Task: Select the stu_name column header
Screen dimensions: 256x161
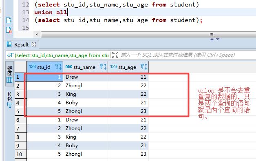Action: 85,67
